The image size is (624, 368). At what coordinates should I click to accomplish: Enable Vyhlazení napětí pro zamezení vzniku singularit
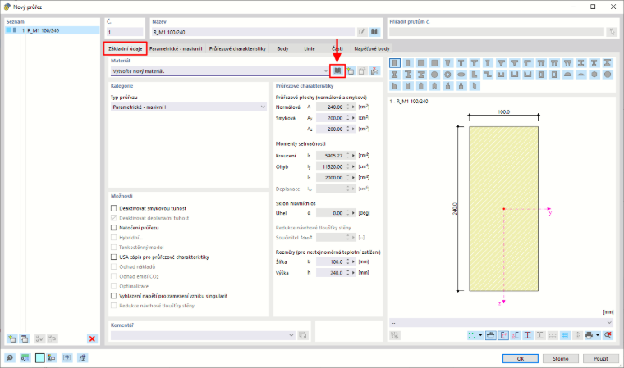point(114,296)
